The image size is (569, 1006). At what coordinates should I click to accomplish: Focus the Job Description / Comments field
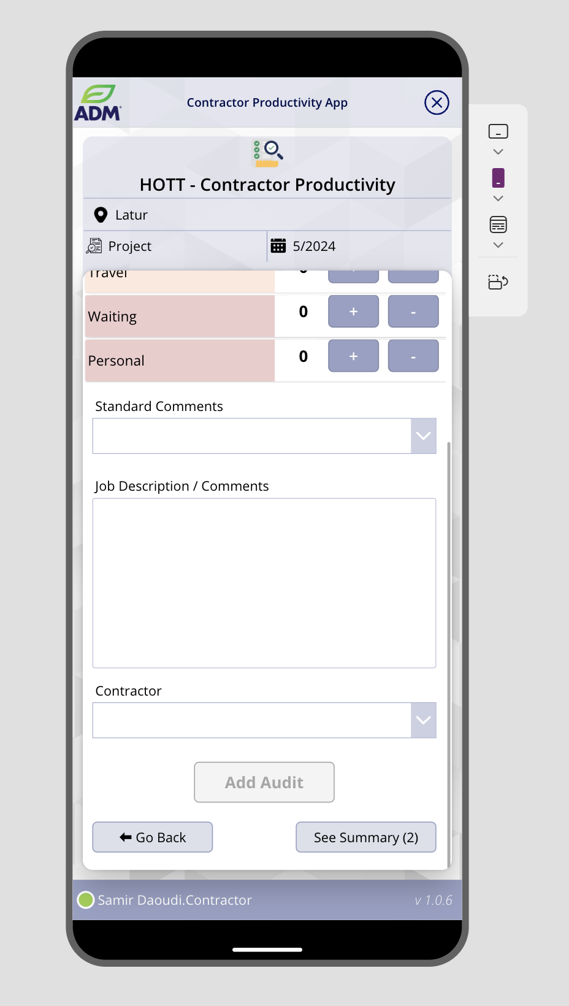tap(264, 583)
